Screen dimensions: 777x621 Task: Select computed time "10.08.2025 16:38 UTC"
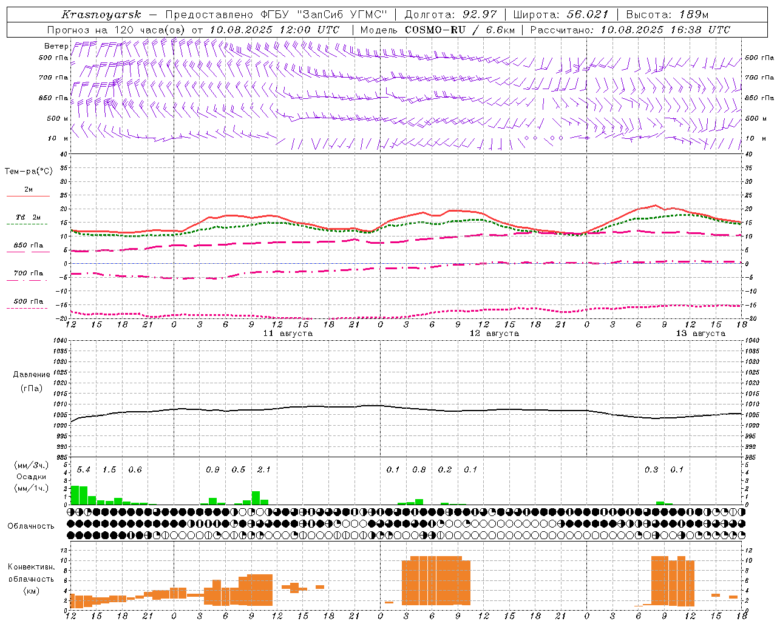[x=665, y=30]
